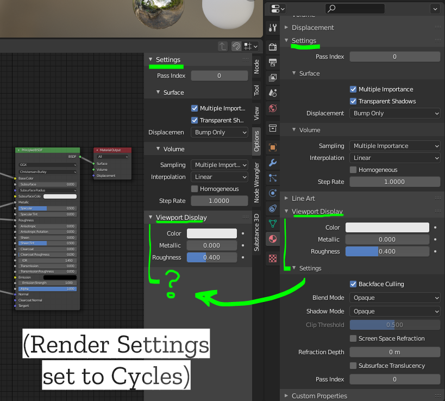Screen dimensions: 445x401
Task: Switch to the View sidebar tab
Action: [x=256, y=113]
